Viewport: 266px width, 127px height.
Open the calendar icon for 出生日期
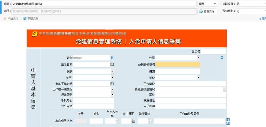point(112,64)
